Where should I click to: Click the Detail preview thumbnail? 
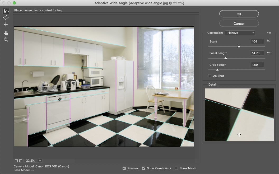[239, 115]
